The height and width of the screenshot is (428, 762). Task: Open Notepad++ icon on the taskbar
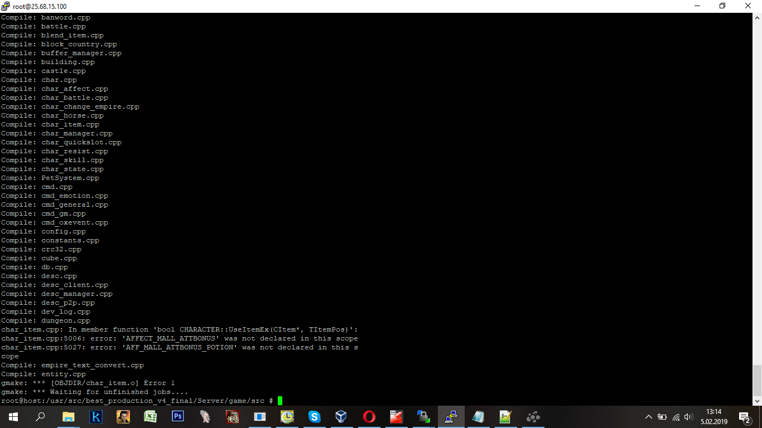(x=505, y=416)
